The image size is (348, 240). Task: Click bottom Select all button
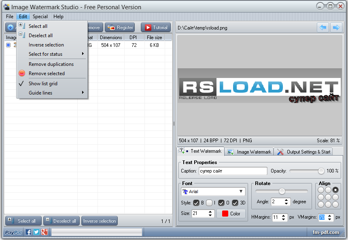[x=23, y=221]
